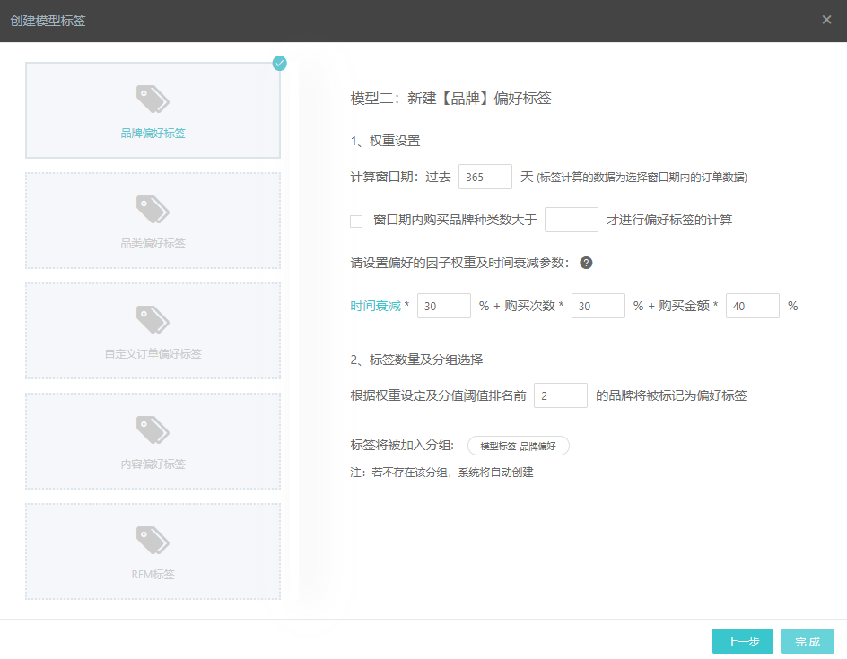Screen dimensions: 847x659
Task: Click the 购买金额 weight input field
Action: (752, 306)
